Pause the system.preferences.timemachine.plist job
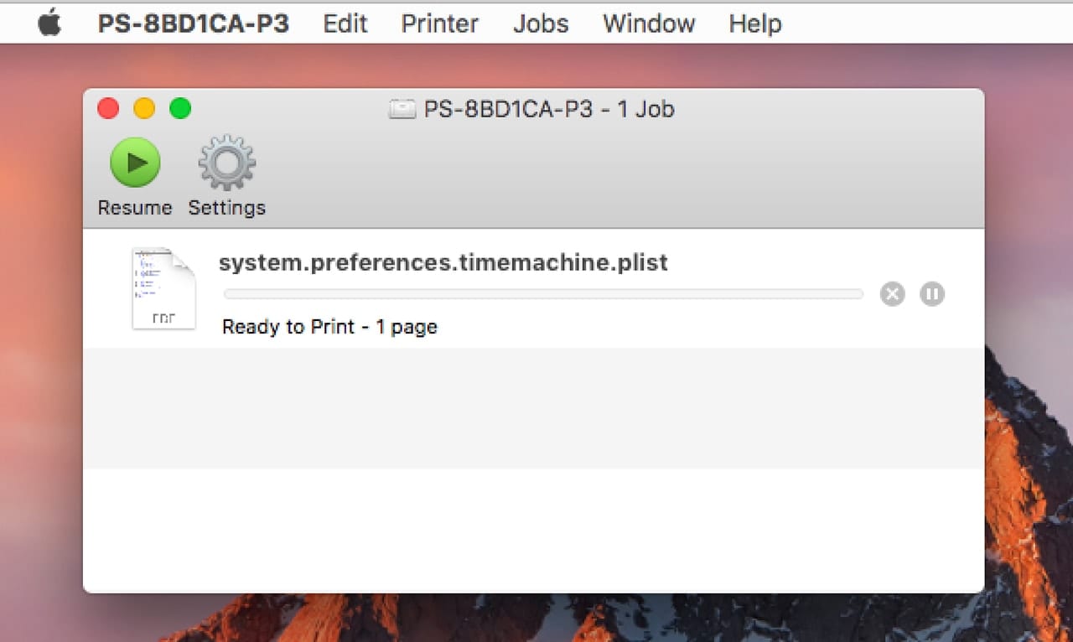The width and height of the screenshot is (1073, 642). (x=932, y=294)
